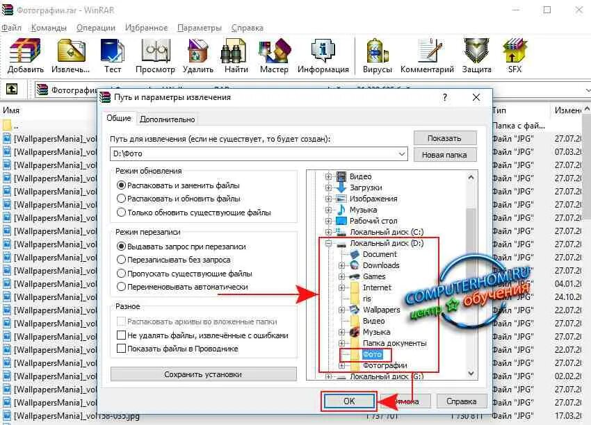Image resolution: width=591 pixels, height=425 pixels.
Task: Collapse Локальный диск (D:) node
Action: point(328,244)
